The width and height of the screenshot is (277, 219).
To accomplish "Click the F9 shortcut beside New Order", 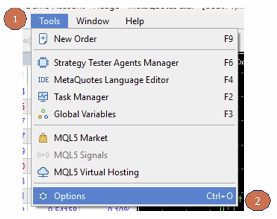I will coord(228,39).
